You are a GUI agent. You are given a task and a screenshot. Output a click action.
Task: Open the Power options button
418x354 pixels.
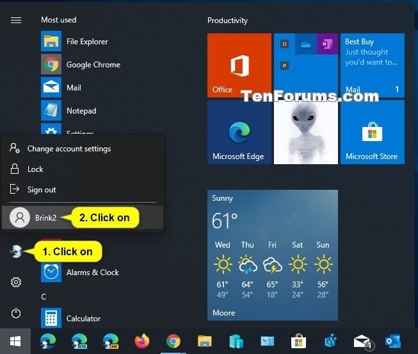click(16, 313)
